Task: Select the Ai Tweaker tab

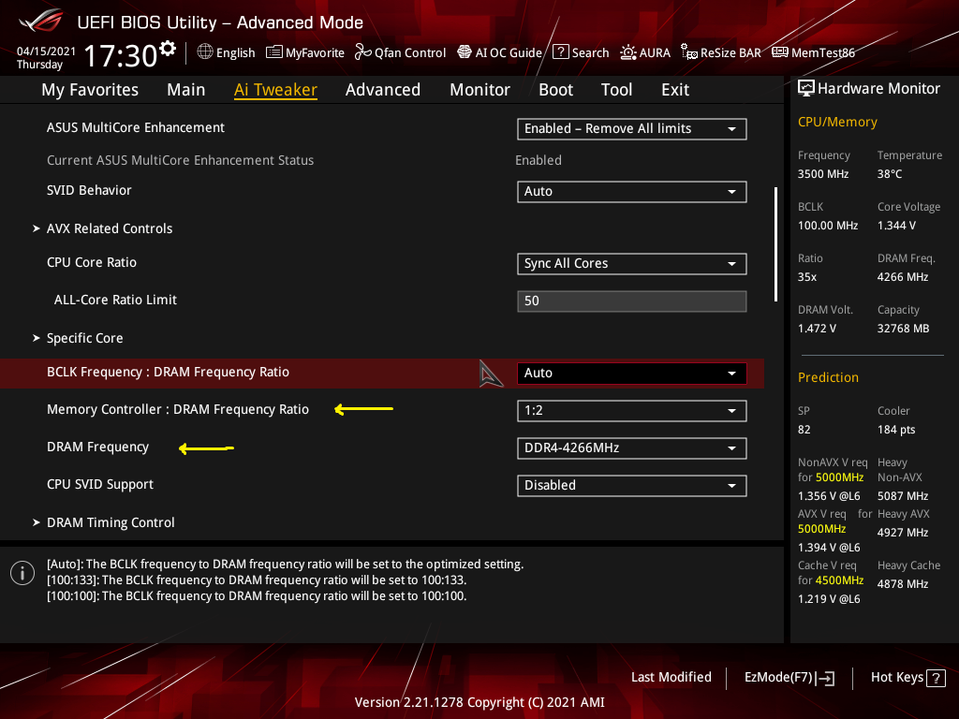Action: (x=275, y=90)
